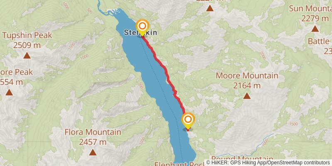Viewport: 332px width, 166px height.
Task: Select the Flora Mountain summit triangle
Action: point(93,152)
